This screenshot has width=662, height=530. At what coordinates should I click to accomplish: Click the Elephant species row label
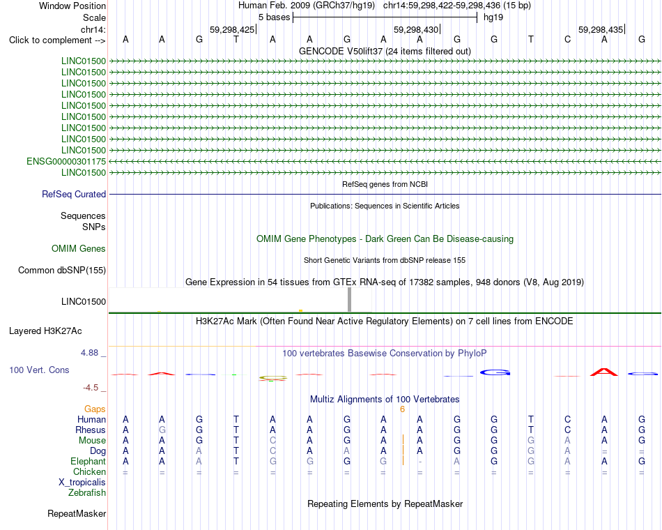coord(88,461)
